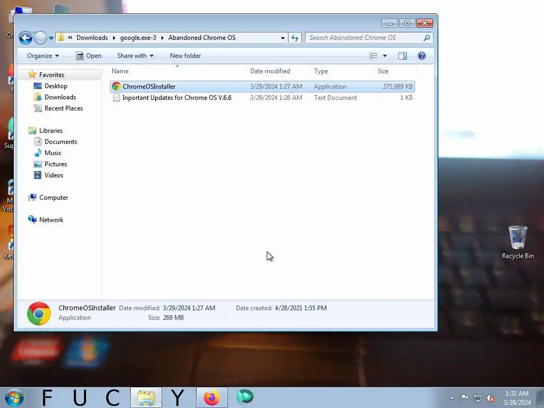This screenshot has height=408, width=544.
Task: Select Network in navigation pane
Action: click(51, 219)
